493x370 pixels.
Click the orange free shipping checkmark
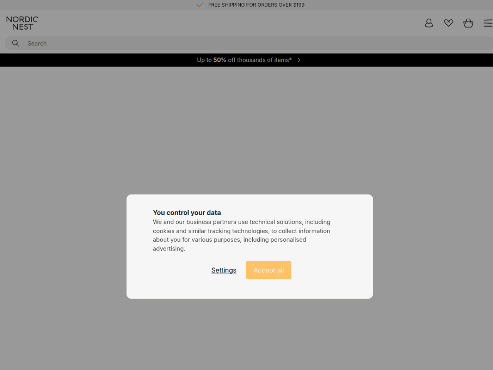click(x=200, y=5)
